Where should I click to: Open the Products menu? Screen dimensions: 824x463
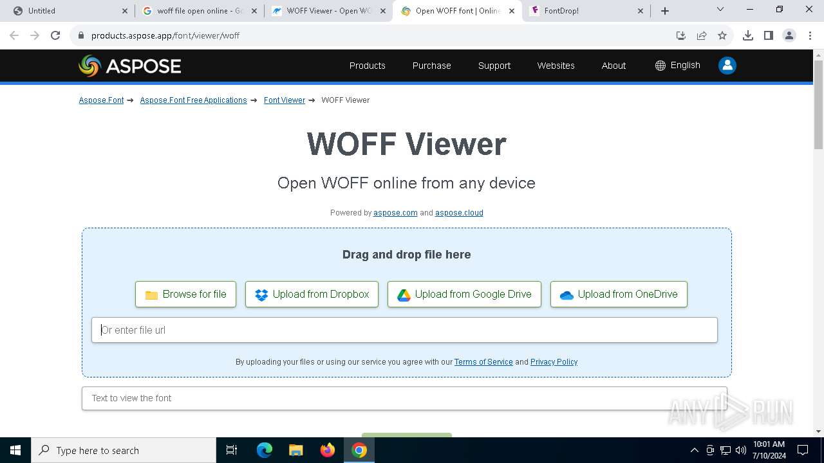(368, 66)
